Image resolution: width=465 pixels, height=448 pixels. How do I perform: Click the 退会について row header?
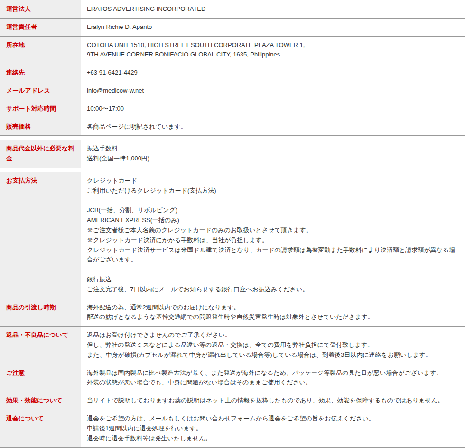(x=25, y=419)
